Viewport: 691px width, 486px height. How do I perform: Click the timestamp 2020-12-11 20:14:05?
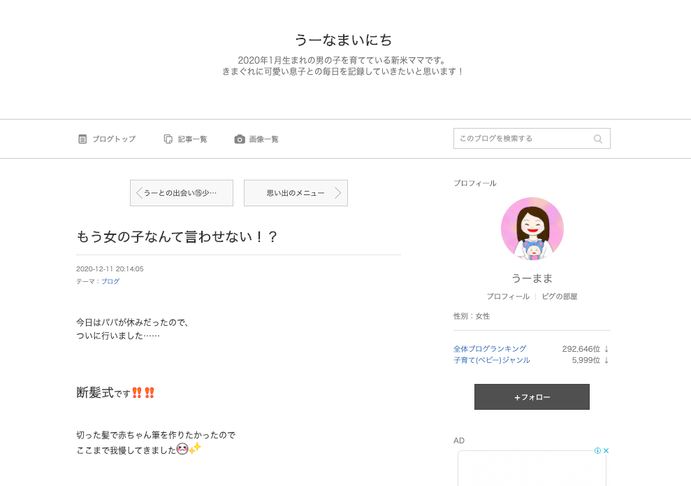[x=110, y=269]
